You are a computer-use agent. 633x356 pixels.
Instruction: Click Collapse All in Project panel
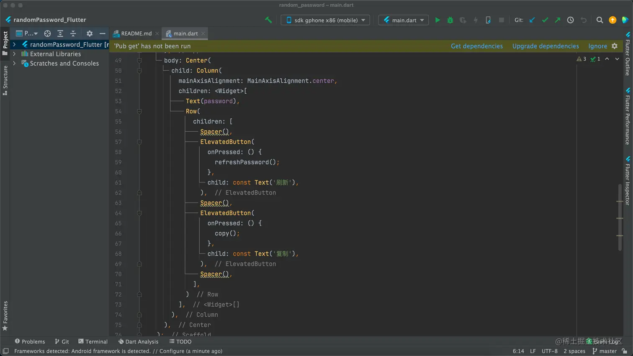coord(73,33)
